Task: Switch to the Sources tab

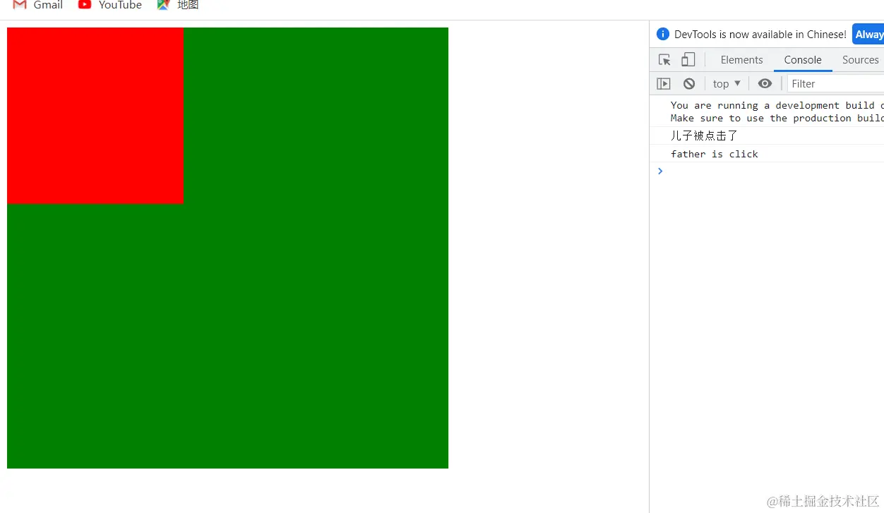Action: pos(859,60)
